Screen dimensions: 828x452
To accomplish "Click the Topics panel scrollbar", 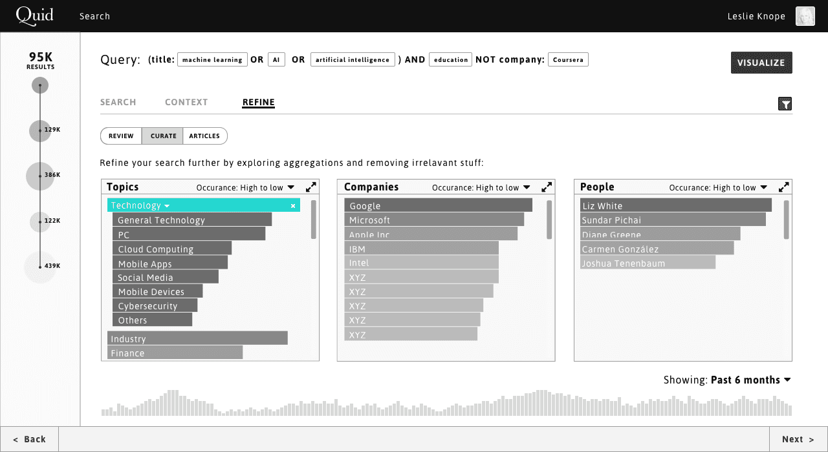I will 314,220.
